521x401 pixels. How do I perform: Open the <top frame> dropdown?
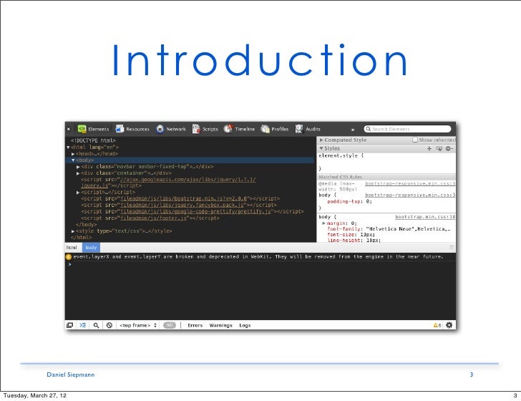click(x=138, y=325)
